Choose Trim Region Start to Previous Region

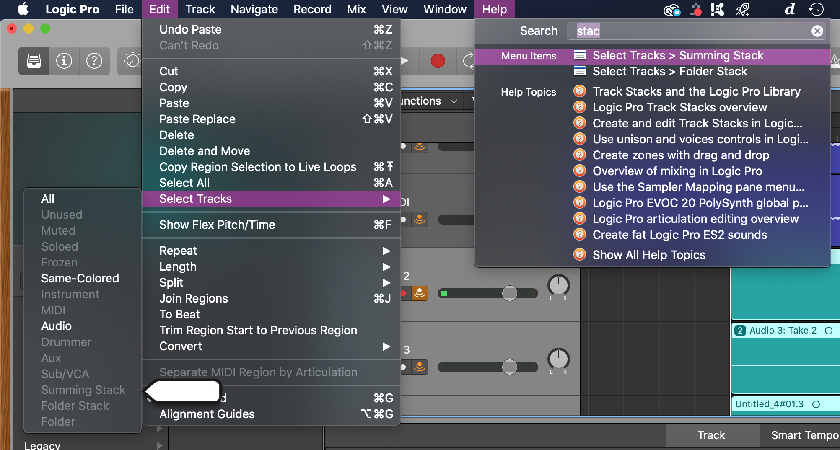(271, 330)
